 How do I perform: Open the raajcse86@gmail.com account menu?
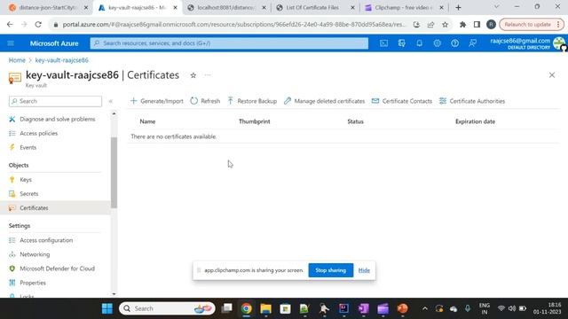(527, 43)
